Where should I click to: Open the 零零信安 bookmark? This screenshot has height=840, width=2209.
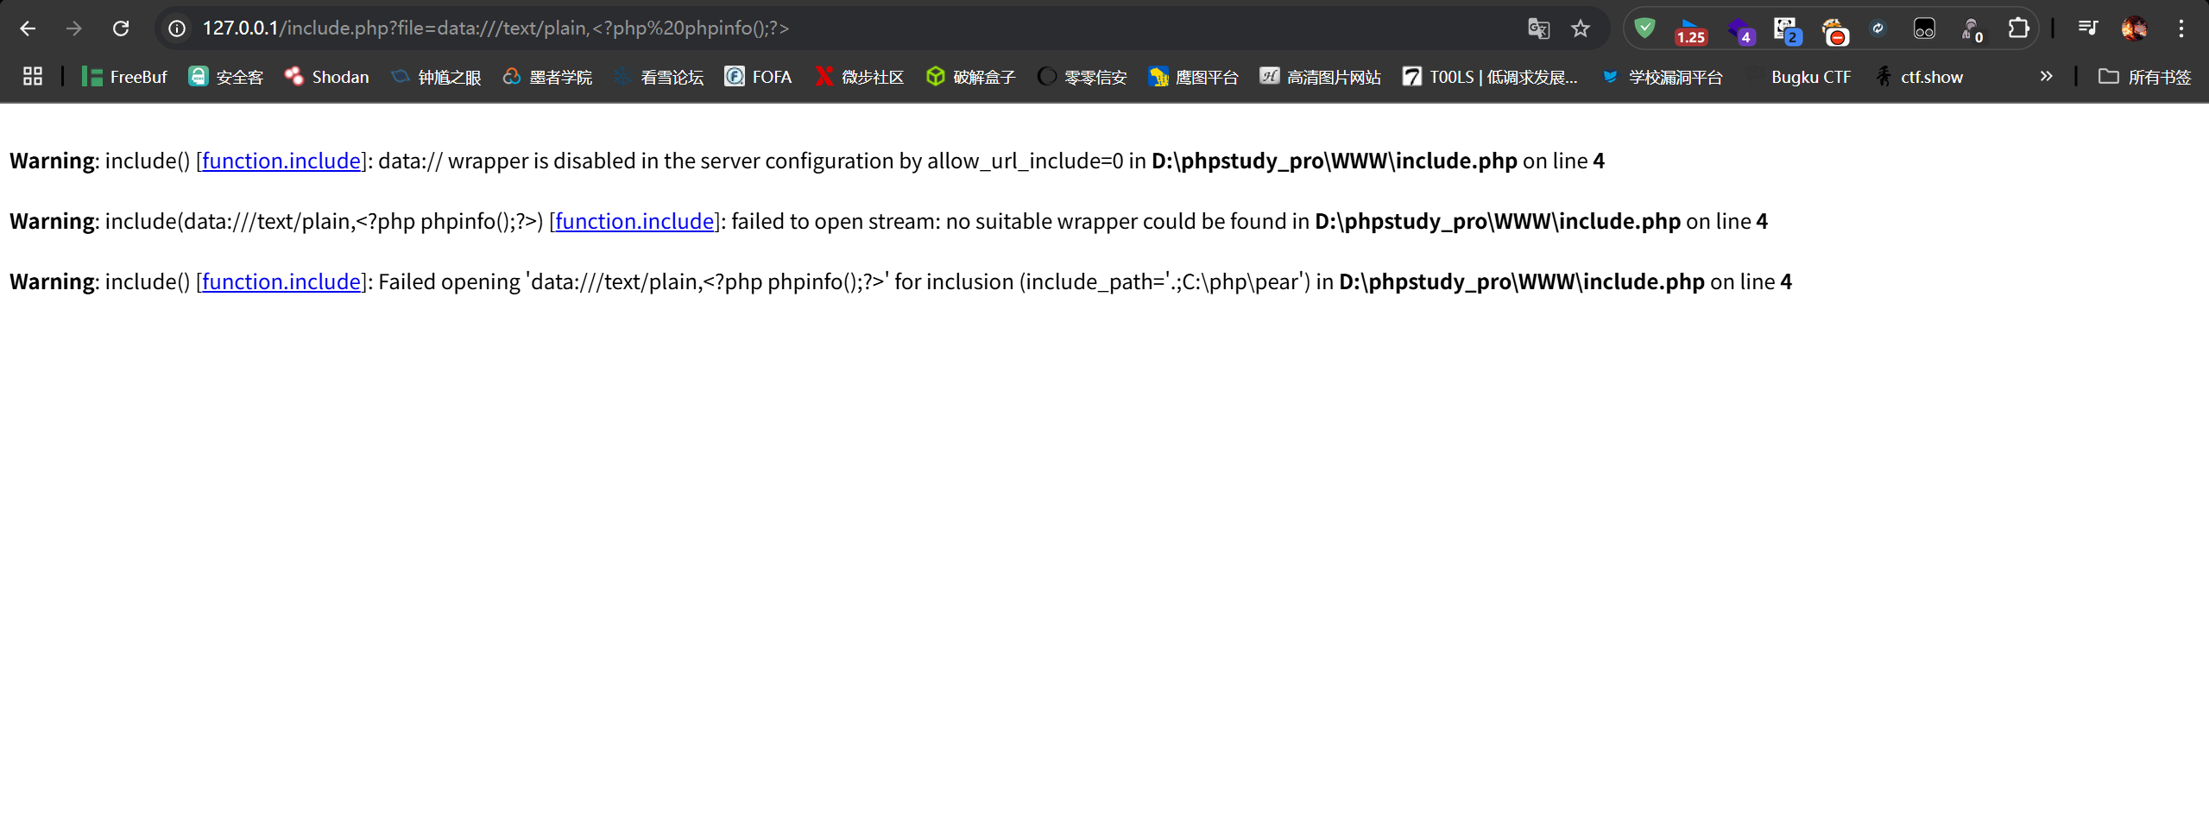tap(1082, 77)
